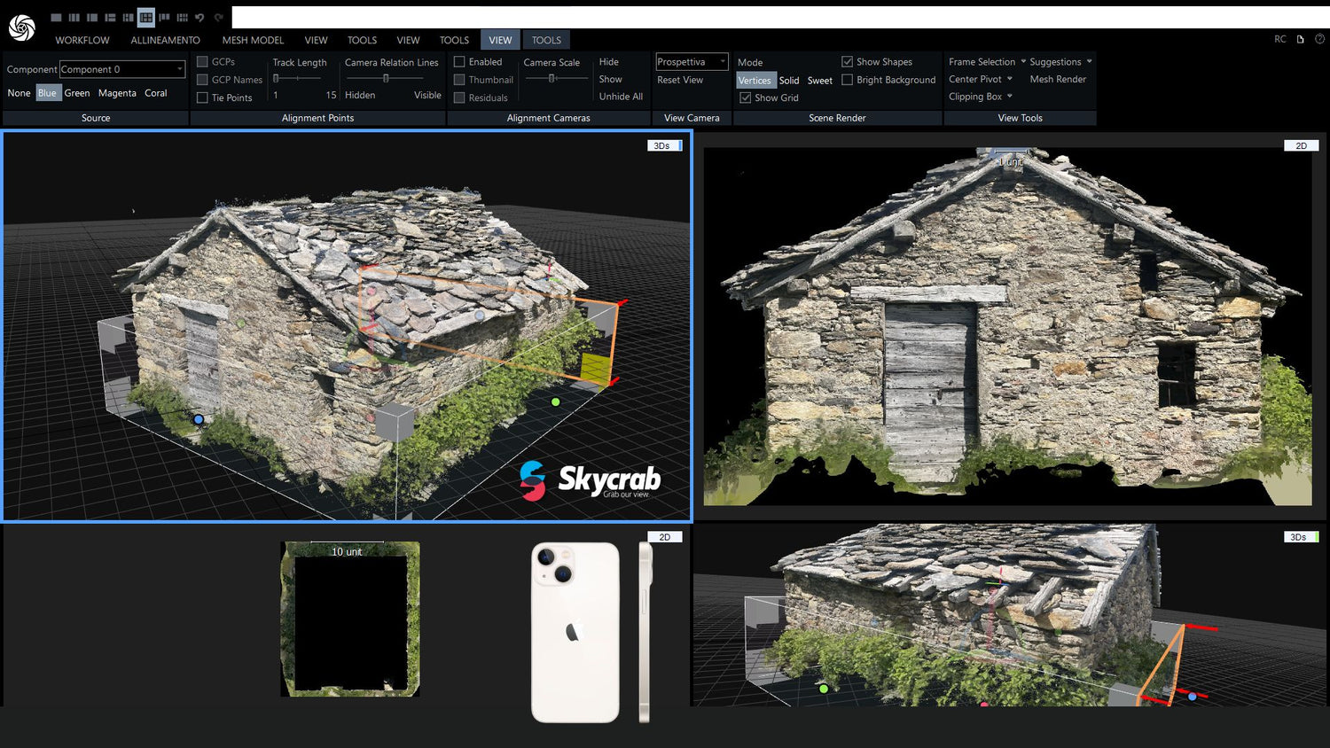This screenshot has width=1330, height=748.
Task: Click Unhide All in Alignment Cameras
Action: pos(621,97)
